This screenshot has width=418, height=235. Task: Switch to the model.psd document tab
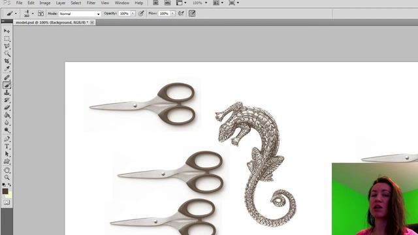52,23
